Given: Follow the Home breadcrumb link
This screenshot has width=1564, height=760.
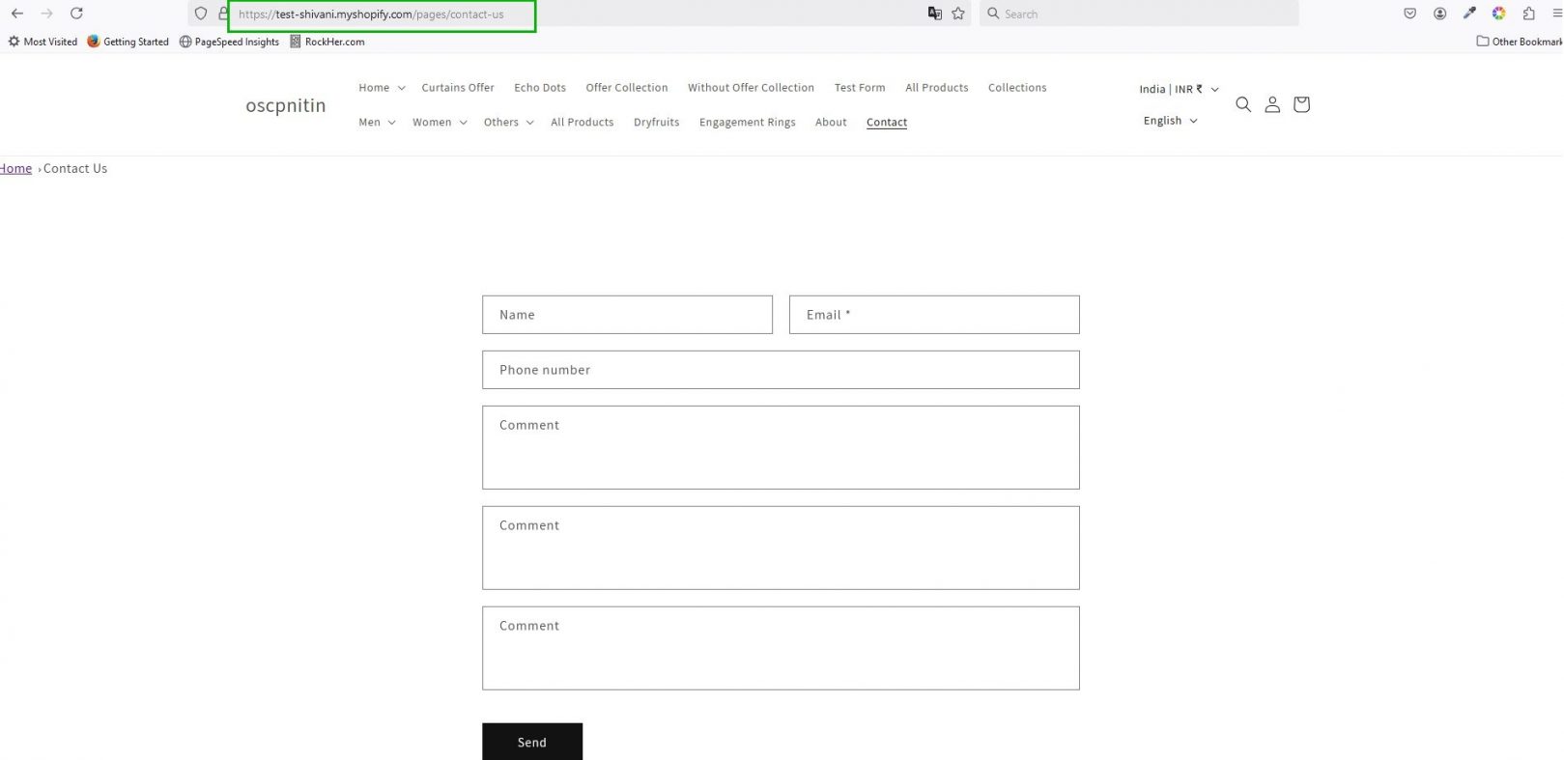Looking at the screenshot, I should pos(16,169).
